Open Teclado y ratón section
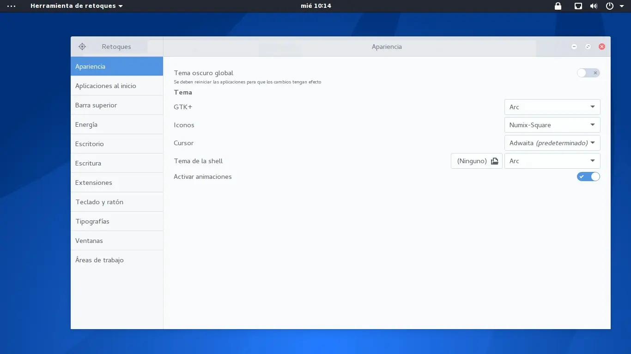Viewport: 631px width, 354px height. coord(117,202)
